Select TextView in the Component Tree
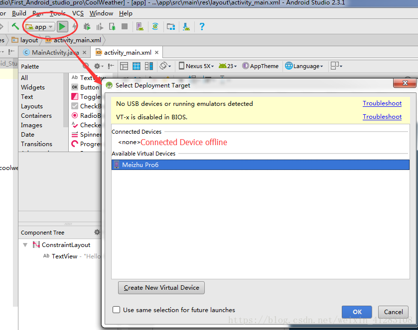This screenshot has width=418, height=330. 64,256
